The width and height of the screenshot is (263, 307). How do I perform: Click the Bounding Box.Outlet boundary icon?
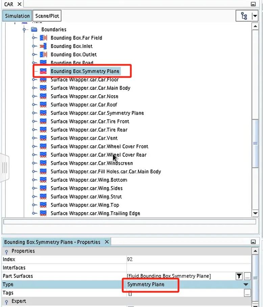coord(43,54)
